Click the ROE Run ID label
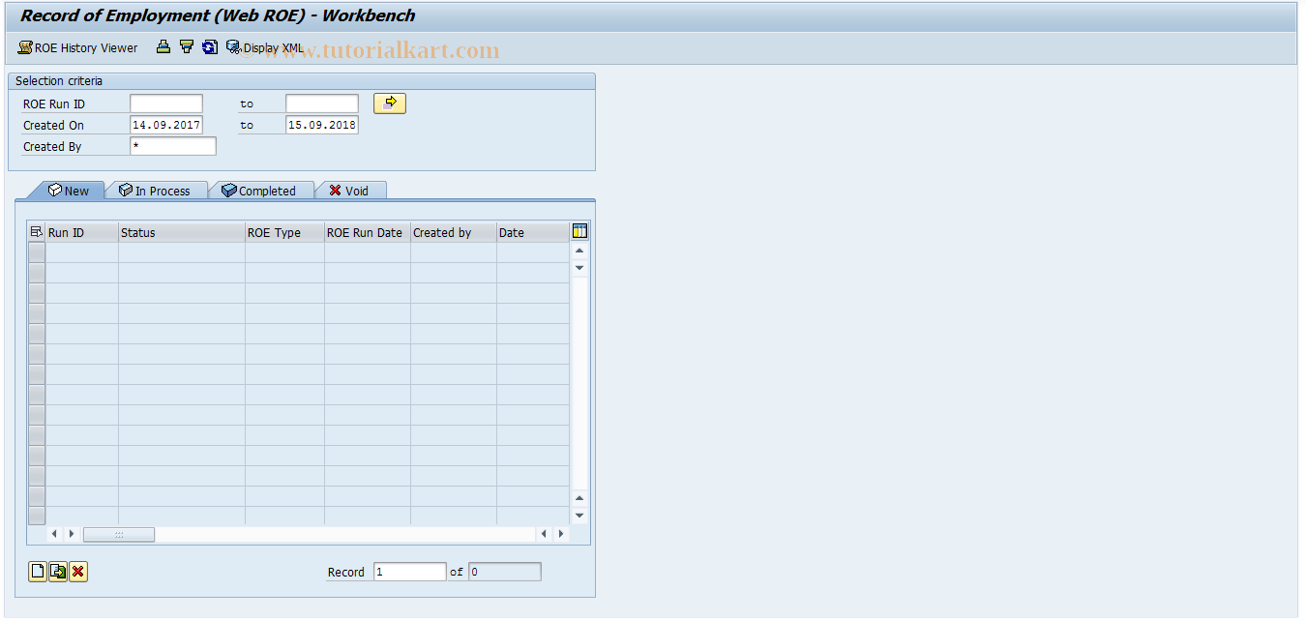The image size is (1306, 621). coord(54,103)
